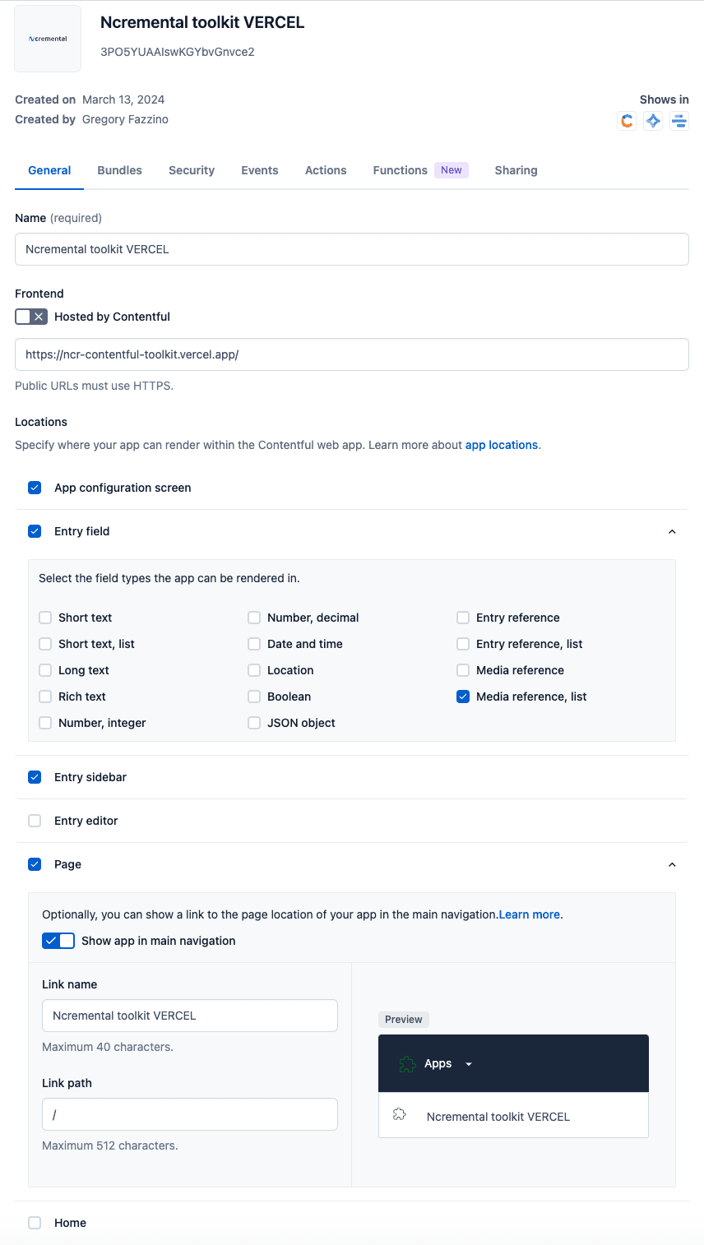704x1245 pixels.
Task: Tick the Short text, list field type
Action: pyautogui.click(x=45, y=644)
